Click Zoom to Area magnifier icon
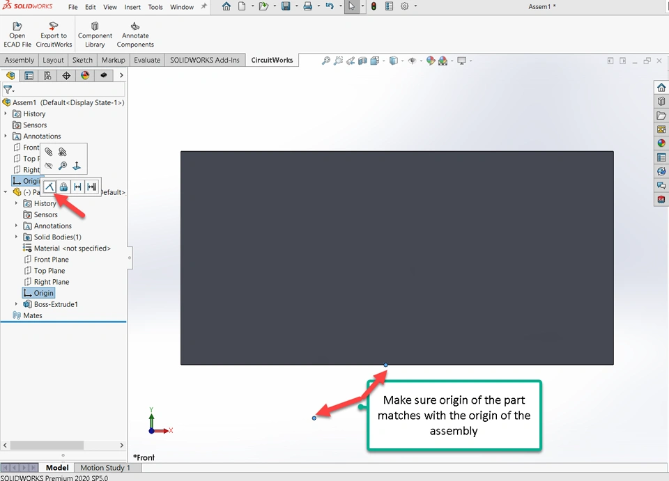Screen dimensions: 669x481 (x=339, y=61)
